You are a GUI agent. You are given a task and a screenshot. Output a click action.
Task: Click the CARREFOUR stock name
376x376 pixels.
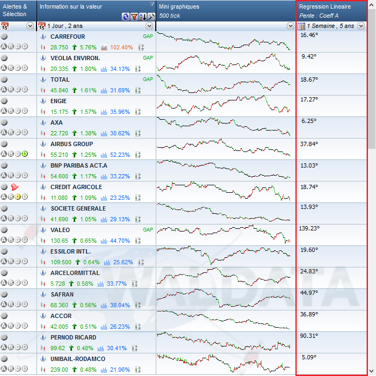tap(68, 37)
